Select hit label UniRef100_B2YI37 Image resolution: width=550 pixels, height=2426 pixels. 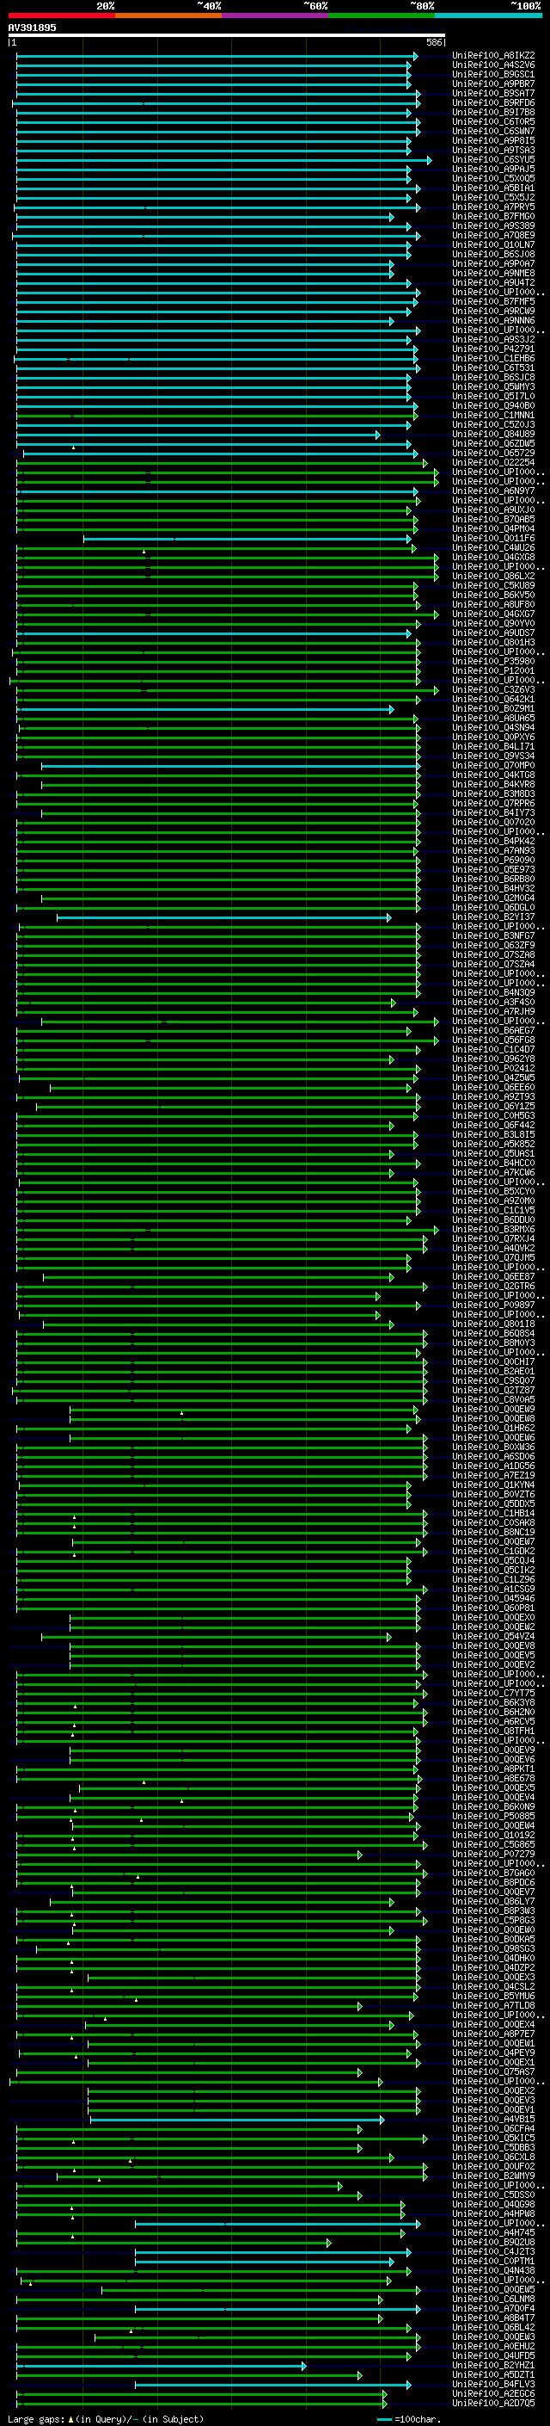tap(493, 917)
